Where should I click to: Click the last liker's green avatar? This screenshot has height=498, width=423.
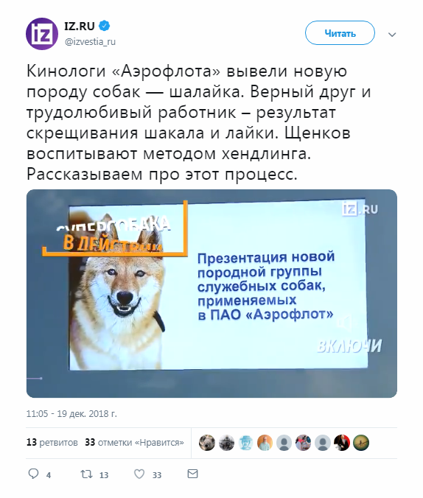coord(361,443)
